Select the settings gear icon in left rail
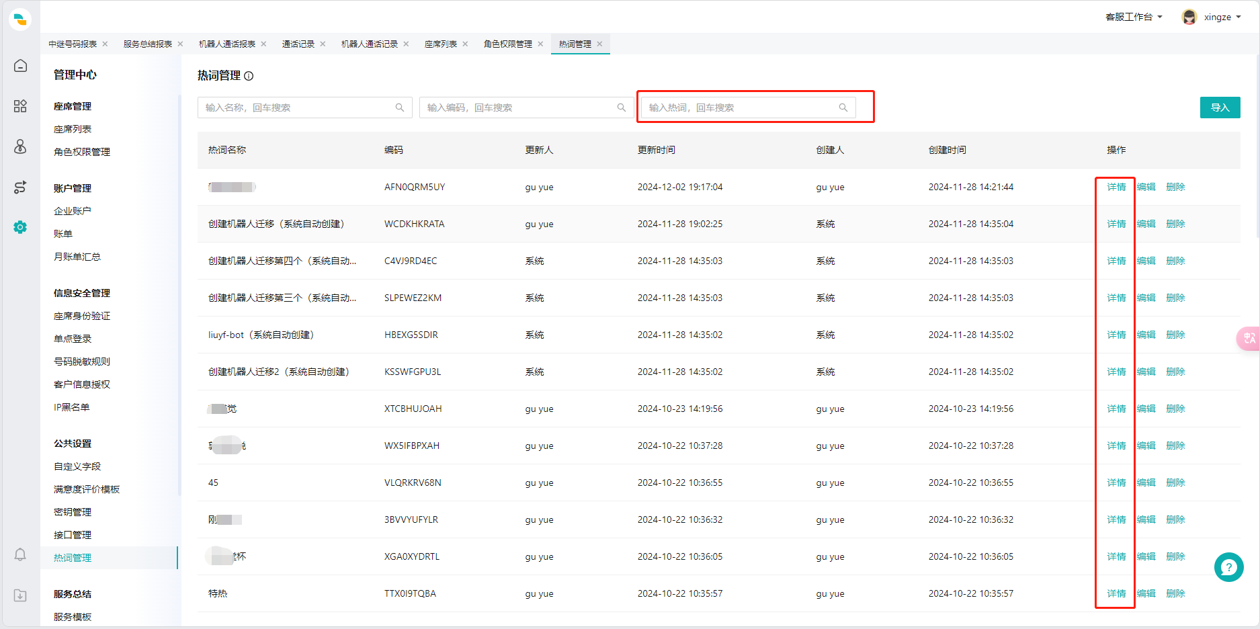Image resolution: width=1260 pixels, height=629 pixels. 20,227
